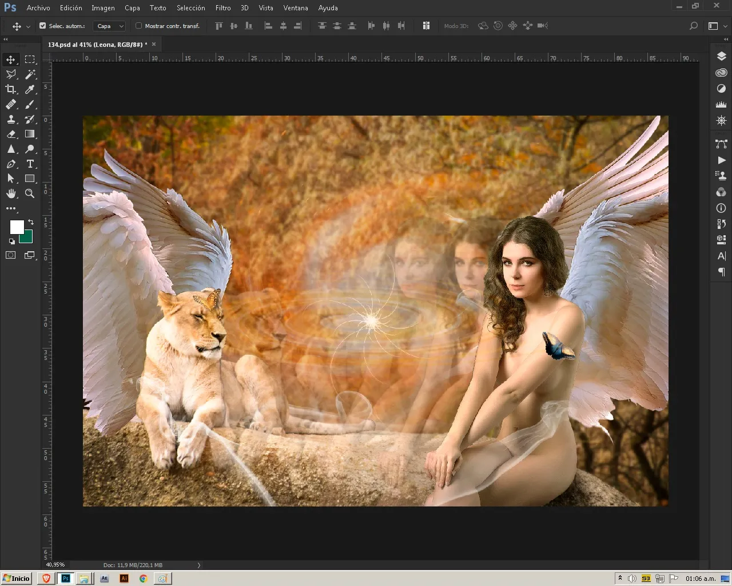This screenshot has height=586, width=732.
Task: Select the Hand tool
Action: pos(11,193)
